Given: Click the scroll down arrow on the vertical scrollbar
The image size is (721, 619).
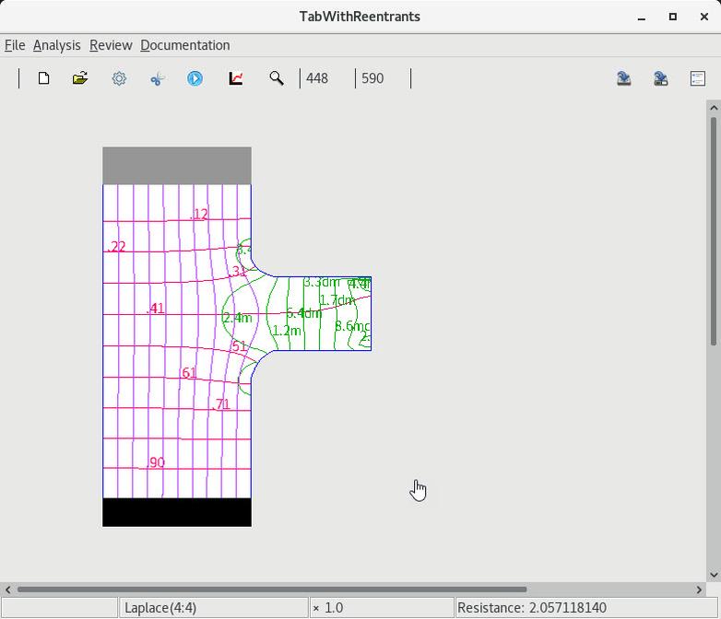Looking at the screenshot, I should click(714, 575).
